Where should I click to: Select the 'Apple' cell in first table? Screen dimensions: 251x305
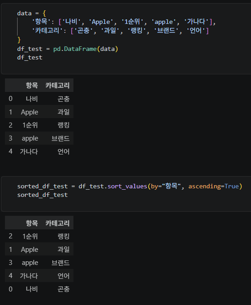click(x=30, y=112)
